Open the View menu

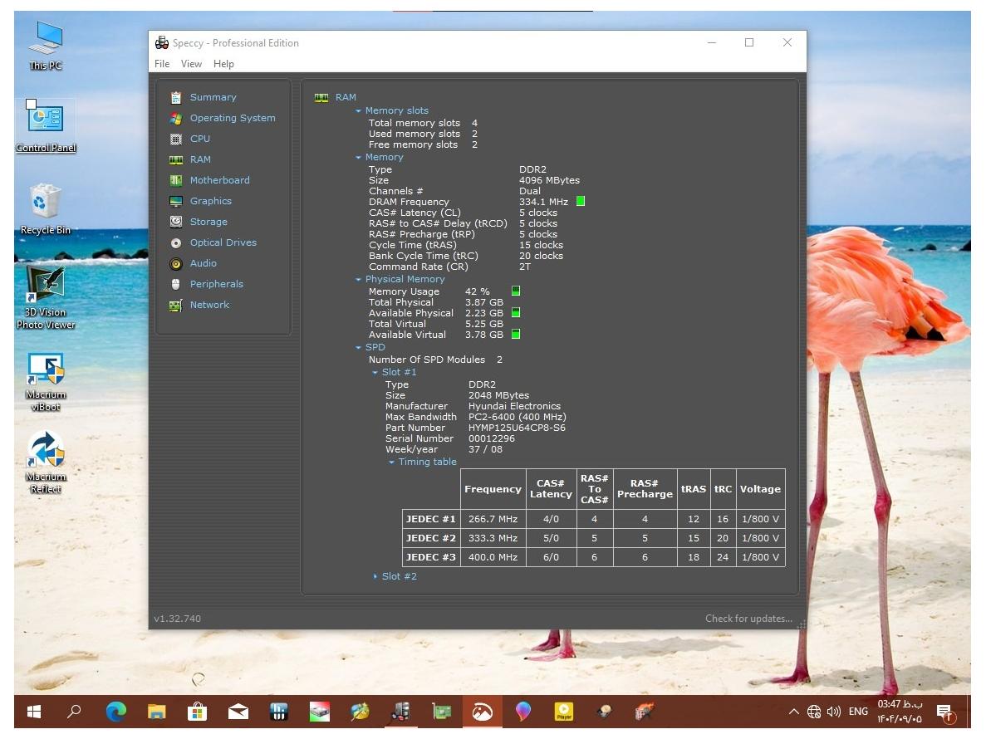191,64
